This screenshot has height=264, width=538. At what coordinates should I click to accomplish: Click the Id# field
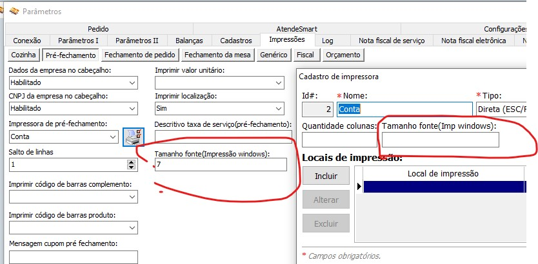coord(317,109)
